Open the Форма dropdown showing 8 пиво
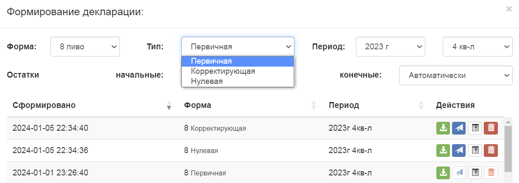The height and width of the screenshot is (183, 519). (85, 47)
